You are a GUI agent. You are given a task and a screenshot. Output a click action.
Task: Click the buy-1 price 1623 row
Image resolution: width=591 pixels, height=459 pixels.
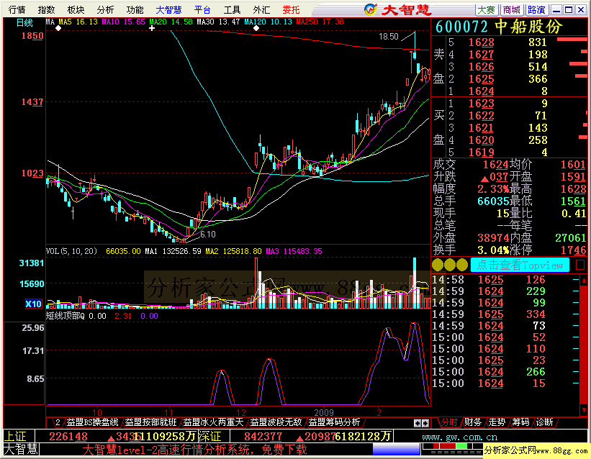[x=516, y=104]
